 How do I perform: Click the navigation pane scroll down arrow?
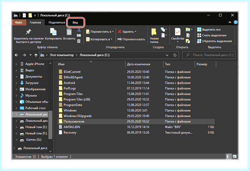tap(50, 151)
